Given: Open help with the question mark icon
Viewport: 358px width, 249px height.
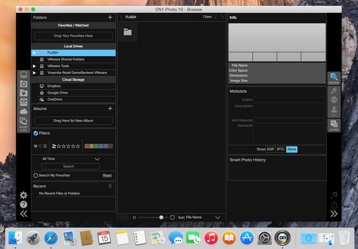Looking at the screenshot, I should (x=24, y=204).
